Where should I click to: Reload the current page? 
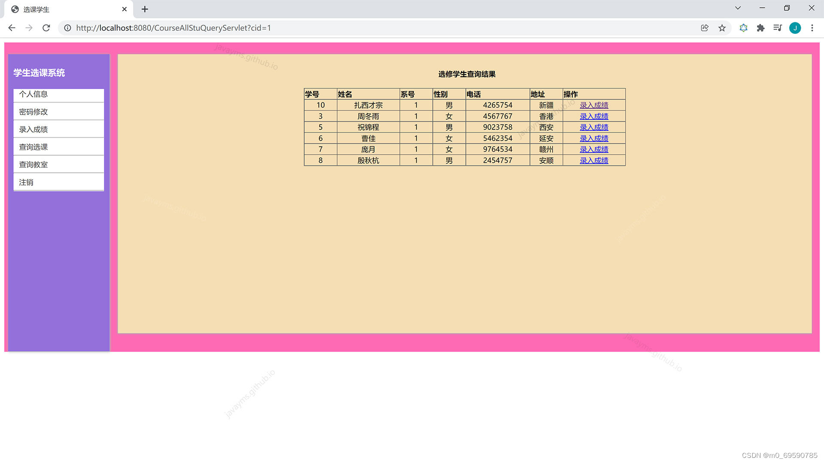(46, 28)
